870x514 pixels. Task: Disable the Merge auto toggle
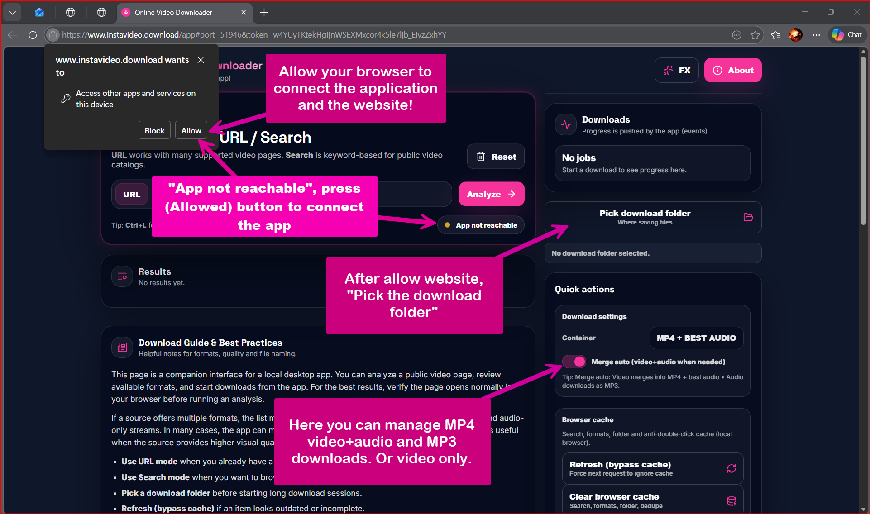click(x=574, y=362)
